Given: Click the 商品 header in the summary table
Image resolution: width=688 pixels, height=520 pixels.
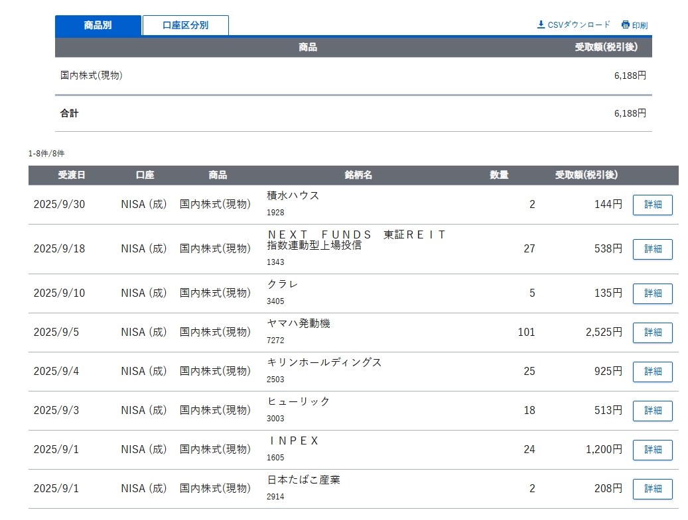Looking at the screenshot, I should (x=308, y=47).
